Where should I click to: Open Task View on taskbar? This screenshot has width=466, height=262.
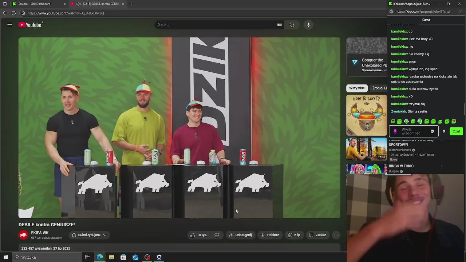[87, 257]
